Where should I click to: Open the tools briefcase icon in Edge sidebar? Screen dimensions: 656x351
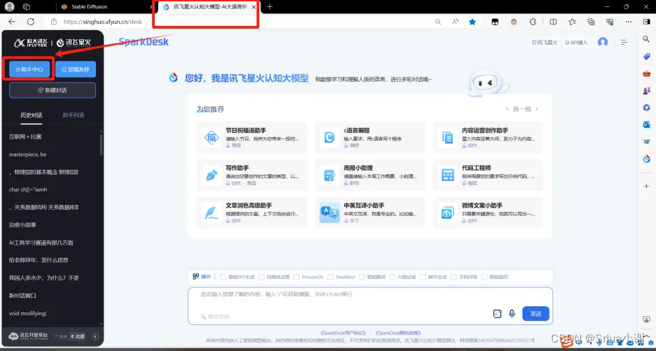[x=646, y=73]
